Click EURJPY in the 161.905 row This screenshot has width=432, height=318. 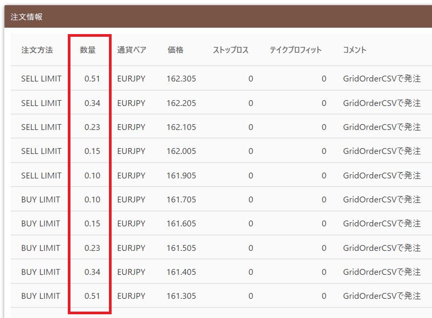(131, 175)
